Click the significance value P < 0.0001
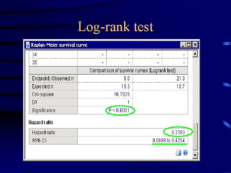The image size is (231, 173). (119, 110)
